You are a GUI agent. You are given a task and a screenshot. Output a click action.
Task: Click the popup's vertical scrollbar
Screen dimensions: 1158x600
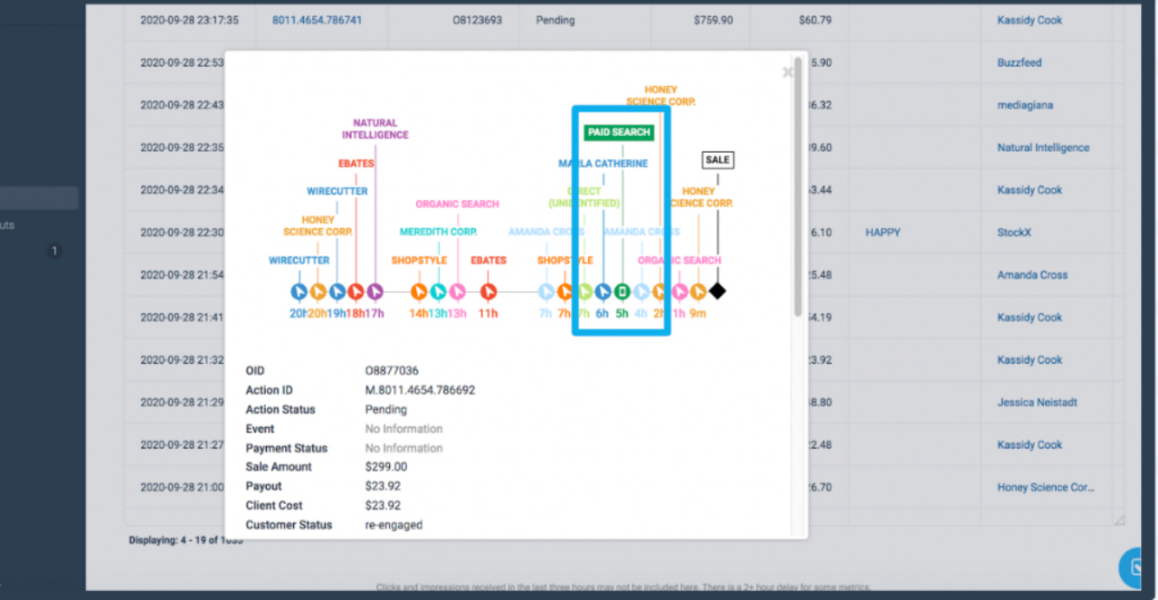click(x=797, y=188)
